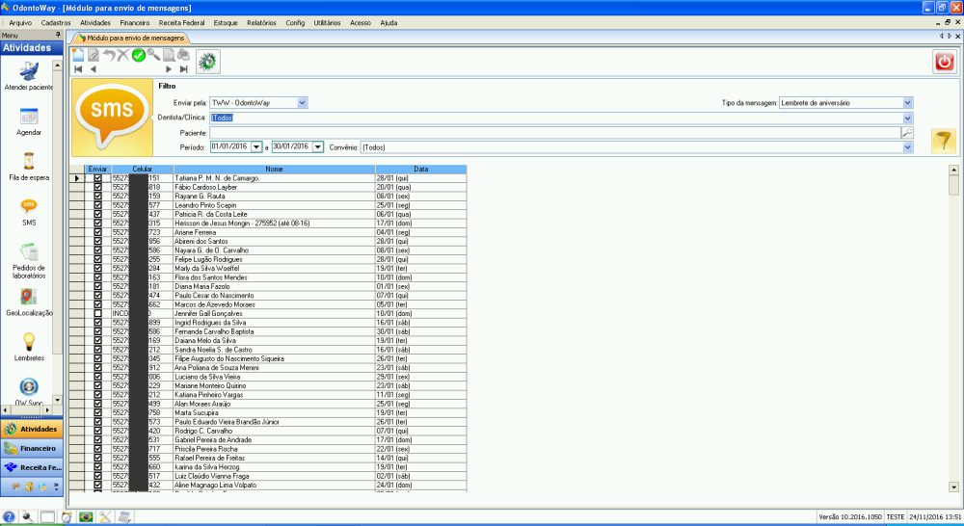
Task: Click the blue help question mark icon
Action: 9,517
